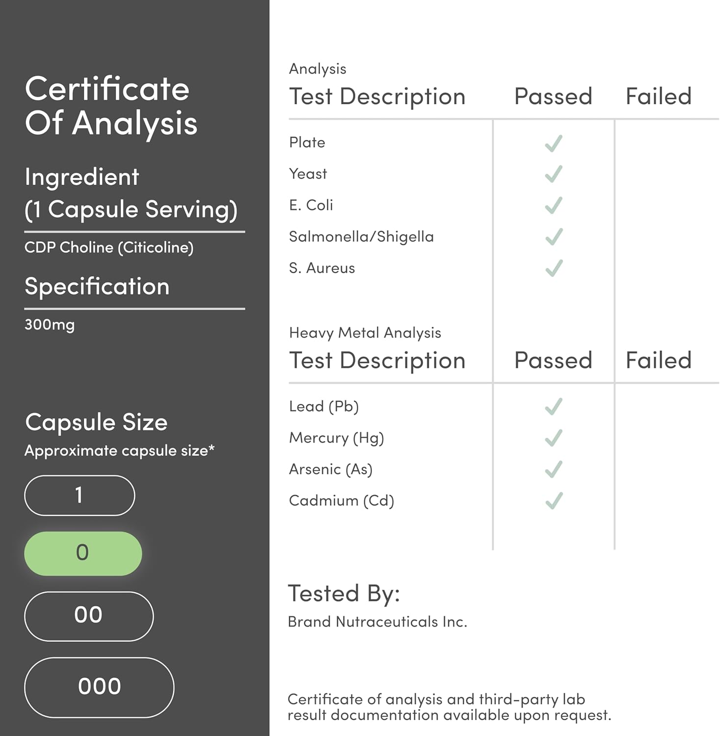Viewport: 720px width, 736px height.
Task: Click the Certificate Of Analysis title
Action: (x=111, y=105)
